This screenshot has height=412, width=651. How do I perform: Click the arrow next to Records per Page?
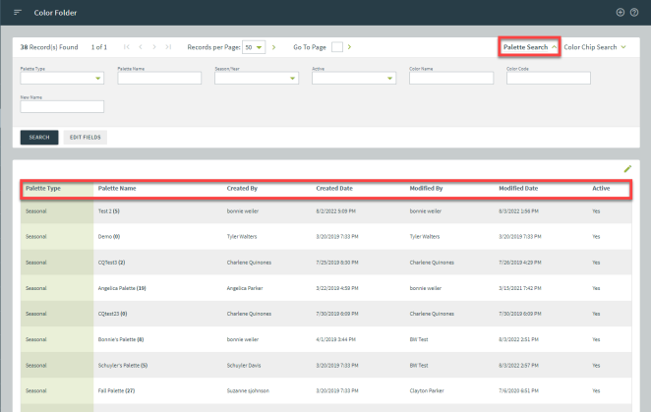(x=273, y=47)
